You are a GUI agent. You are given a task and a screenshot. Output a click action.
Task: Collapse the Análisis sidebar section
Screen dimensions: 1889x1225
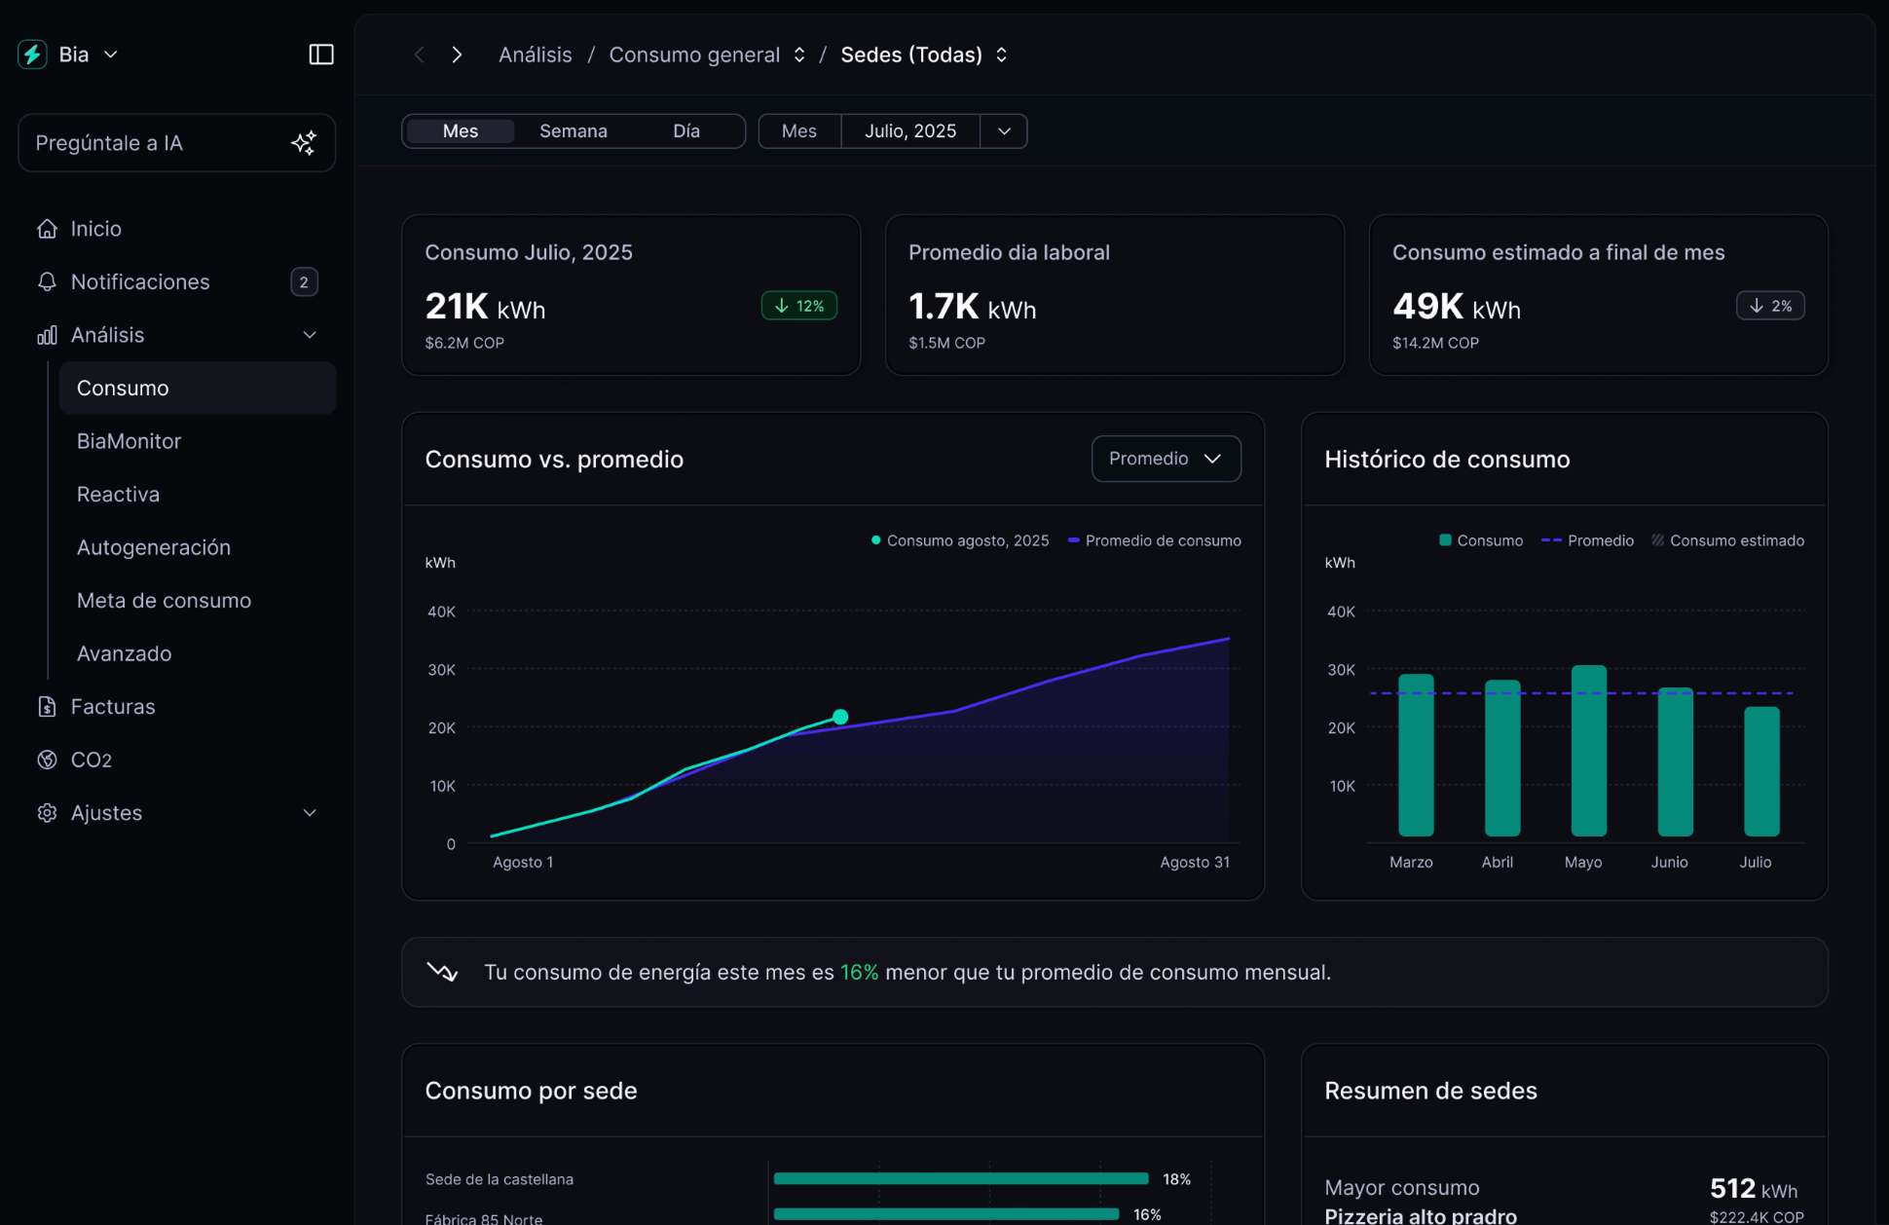tap(309, 334)
